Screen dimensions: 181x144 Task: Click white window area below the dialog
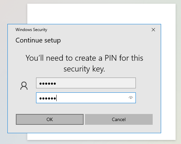click(x=101, y=137)
